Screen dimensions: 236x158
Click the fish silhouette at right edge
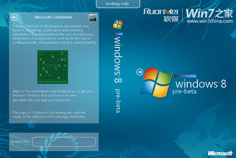(233, 35)
